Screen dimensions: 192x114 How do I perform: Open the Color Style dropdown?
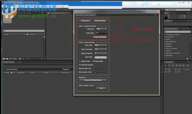point(100,45)
